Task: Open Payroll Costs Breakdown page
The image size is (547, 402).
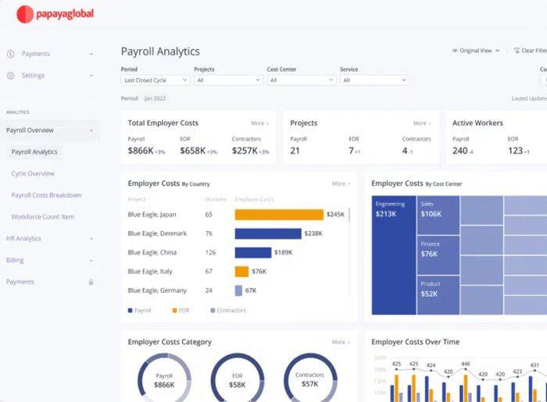Action: pyautogui.click(x=46, y=195)
